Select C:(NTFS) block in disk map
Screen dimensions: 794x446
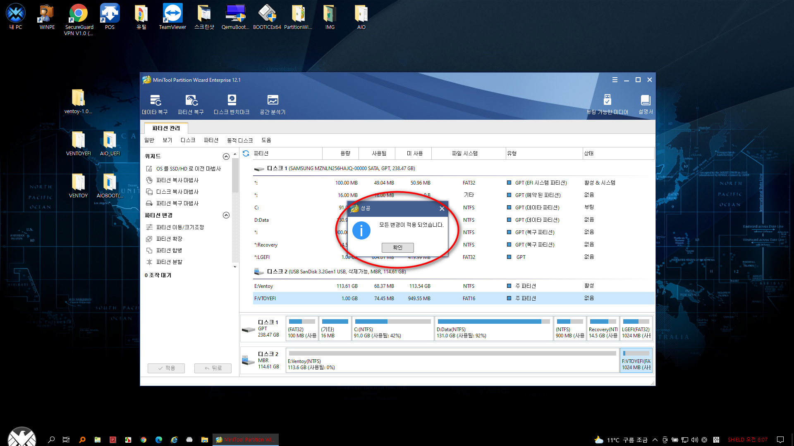click(x=393, y=329)
